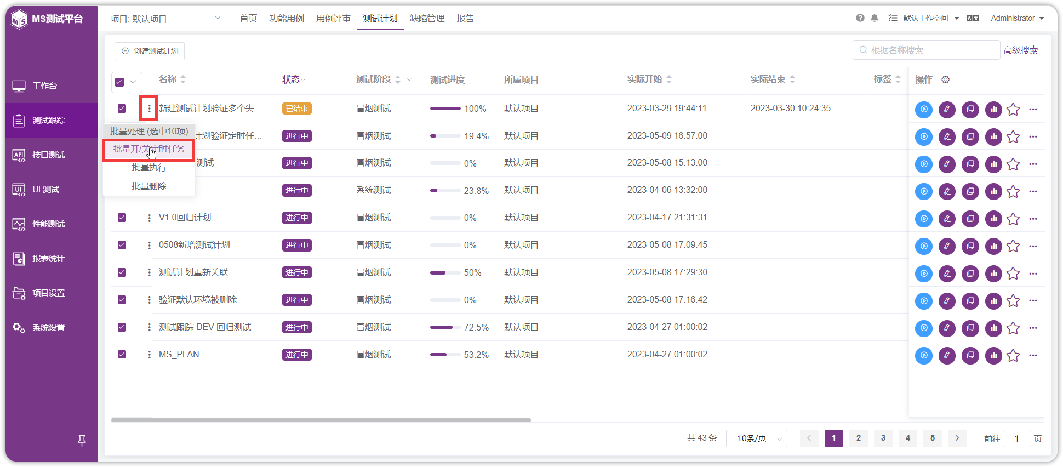Open the 10条/页 page size dropdown

click(x=757, y=438)
